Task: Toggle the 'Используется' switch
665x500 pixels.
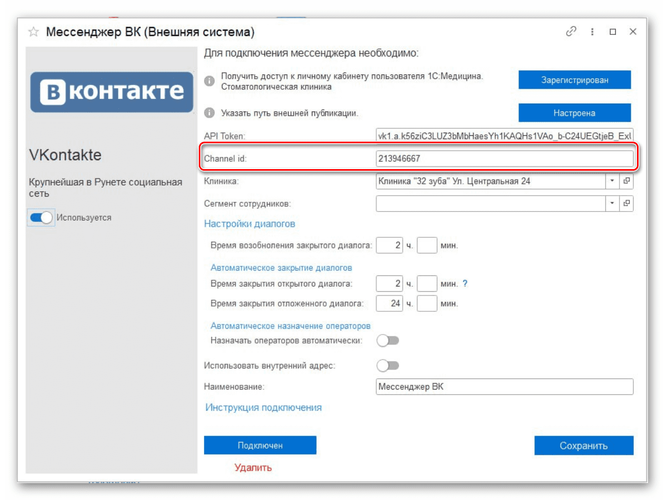Action: pyautogui.click(x=41, y=218)
